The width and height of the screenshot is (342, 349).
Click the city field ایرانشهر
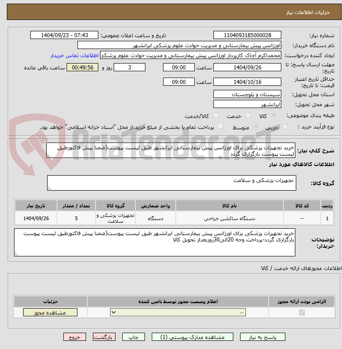[247, 104]
